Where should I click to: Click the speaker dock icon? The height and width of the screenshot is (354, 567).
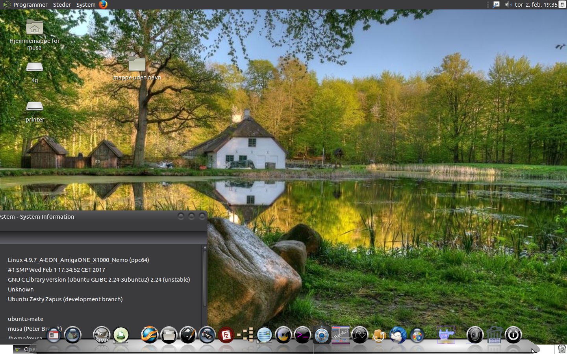(475, 335)
